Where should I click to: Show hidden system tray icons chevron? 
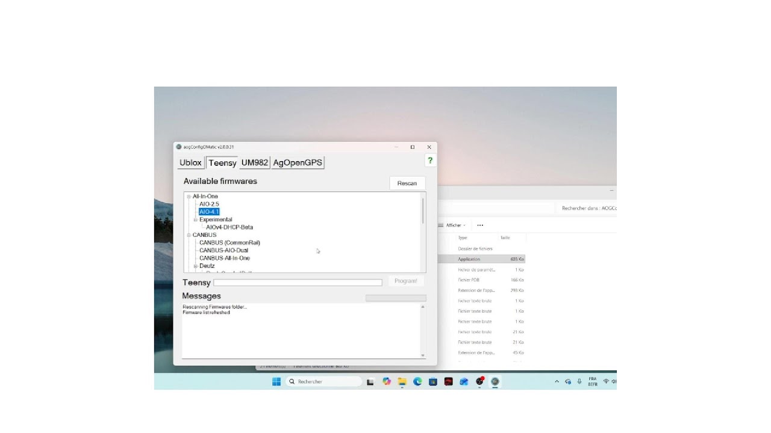coord(557,381)
